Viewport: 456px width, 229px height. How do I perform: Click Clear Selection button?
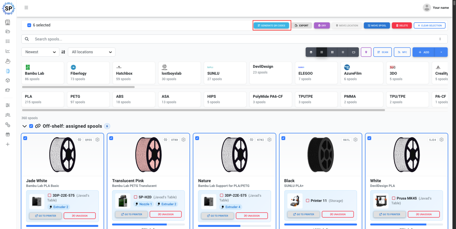(x=429, y=25)
